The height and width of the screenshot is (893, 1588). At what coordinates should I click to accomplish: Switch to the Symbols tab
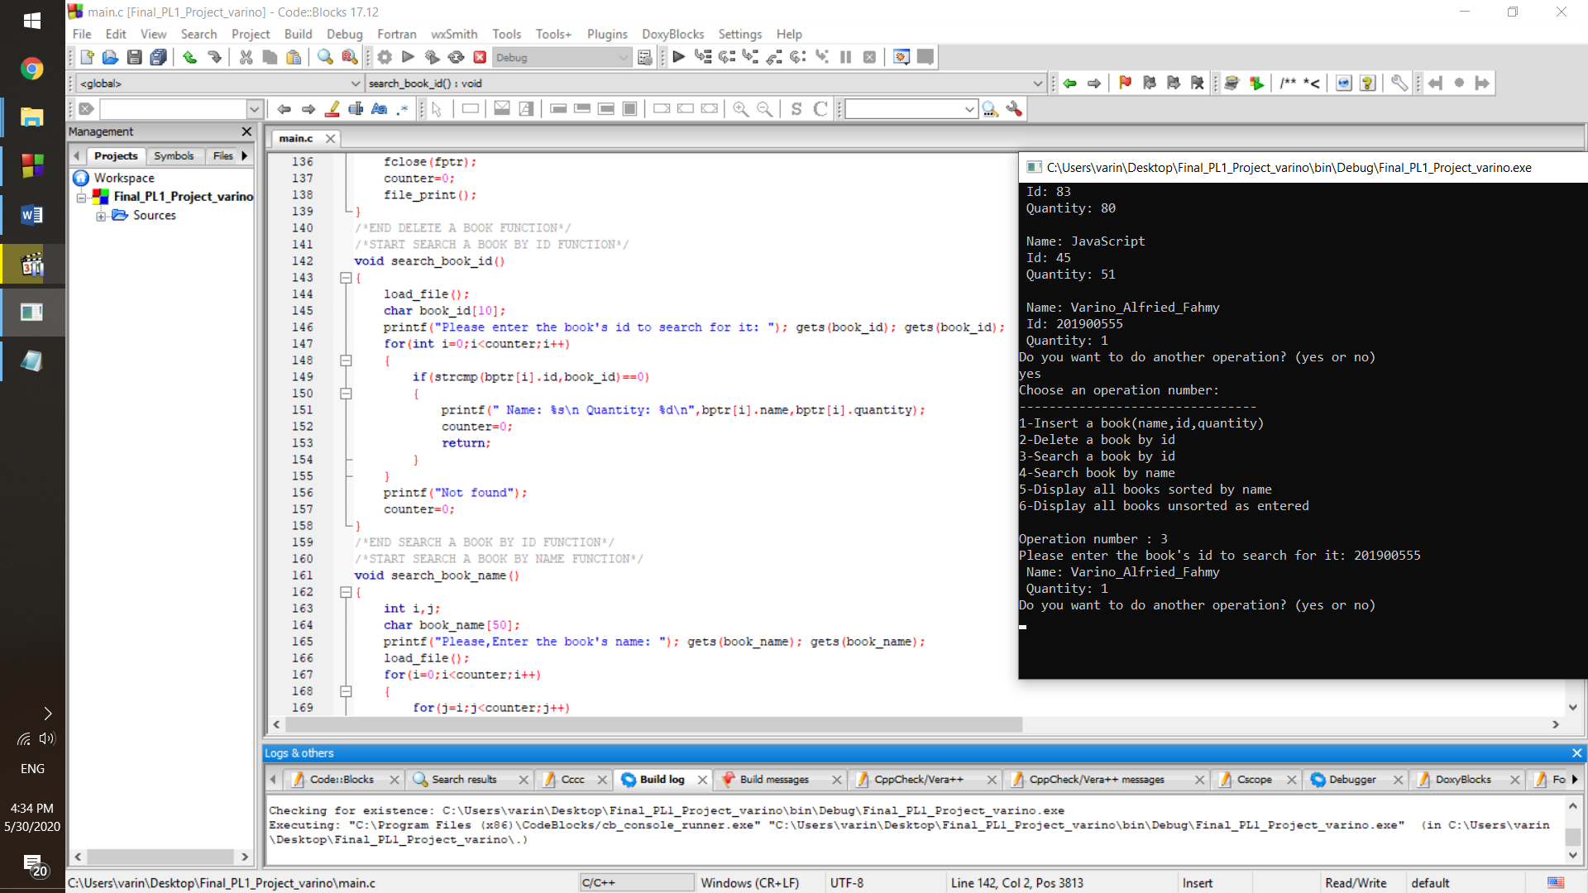174,155
